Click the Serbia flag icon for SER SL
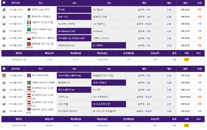 (x=29, y=110)
